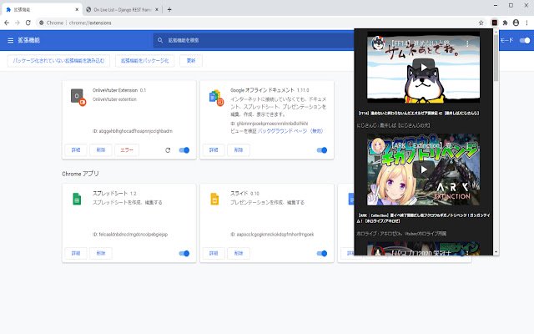This screenshot has width=534, height=334.
Task: Click the Update extensions button
Action: (191, 61)
